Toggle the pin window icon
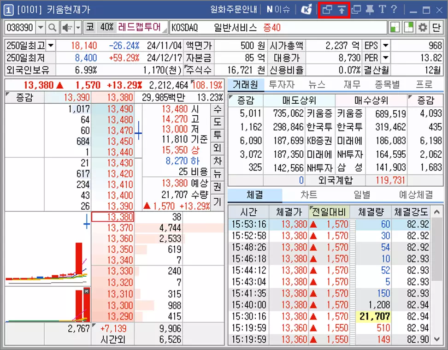The width and height of the screenshot is (448, 350). (370, 10)
